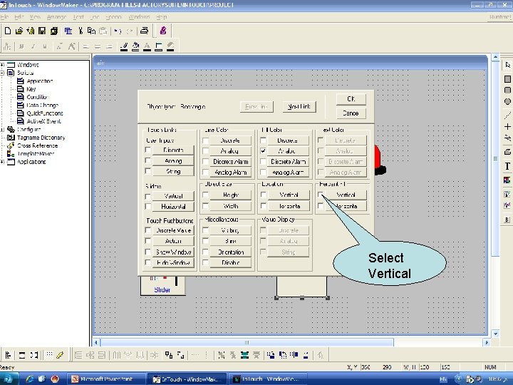
Task: Open the Windows menu
Action: (x=139, y=16)
